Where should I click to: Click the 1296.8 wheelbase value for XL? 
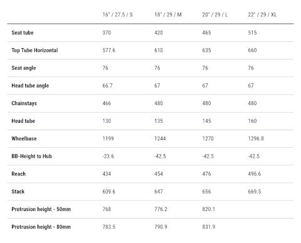click(256, 138)
